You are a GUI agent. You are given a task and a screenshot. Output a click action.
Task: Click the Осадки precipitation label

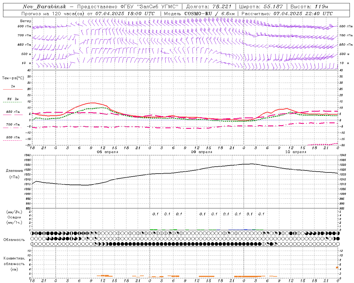(14, 217)
